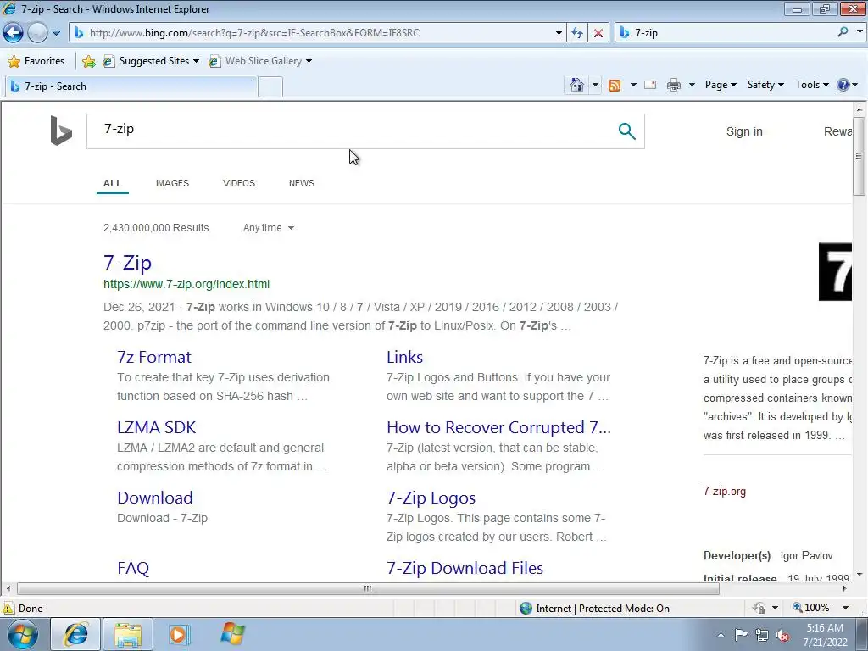Stop loading with the red X icon

[x=598, y=33]
